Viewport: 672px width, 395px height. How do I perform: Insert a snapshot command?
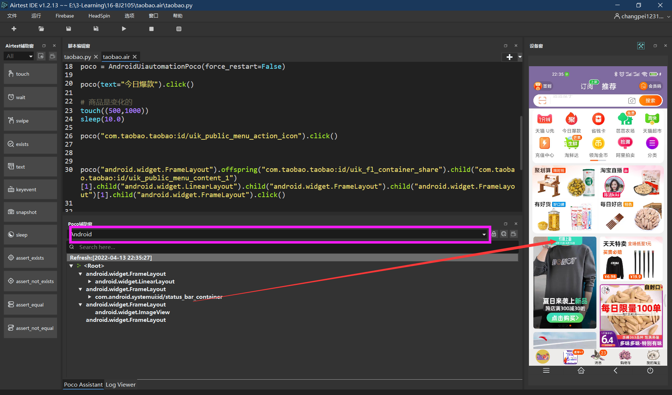click(30, 212)
